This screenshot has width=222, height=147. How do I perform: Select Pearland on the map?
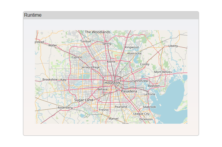click(x=121, y=107)
